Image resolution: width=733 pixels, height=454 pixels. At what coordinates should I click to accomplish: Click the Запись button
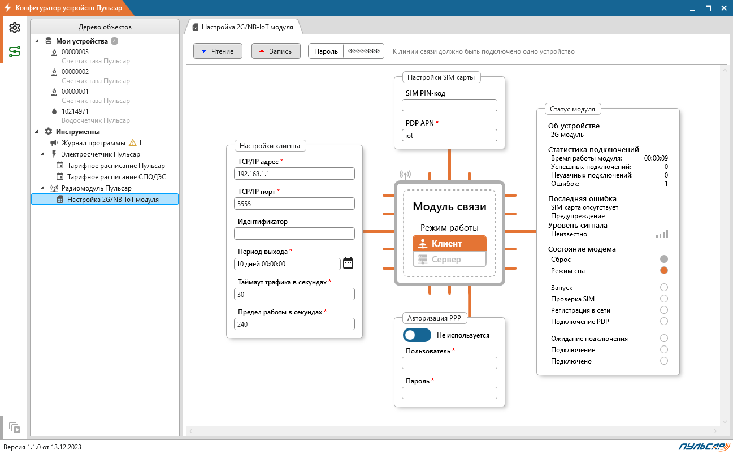[276, 51]
